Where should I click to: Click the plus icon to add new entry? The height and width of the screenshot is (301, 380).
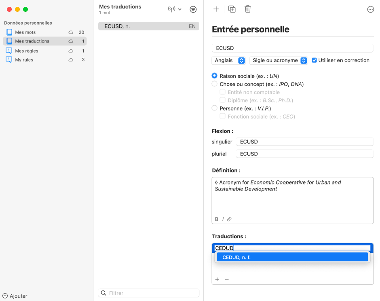216,9
